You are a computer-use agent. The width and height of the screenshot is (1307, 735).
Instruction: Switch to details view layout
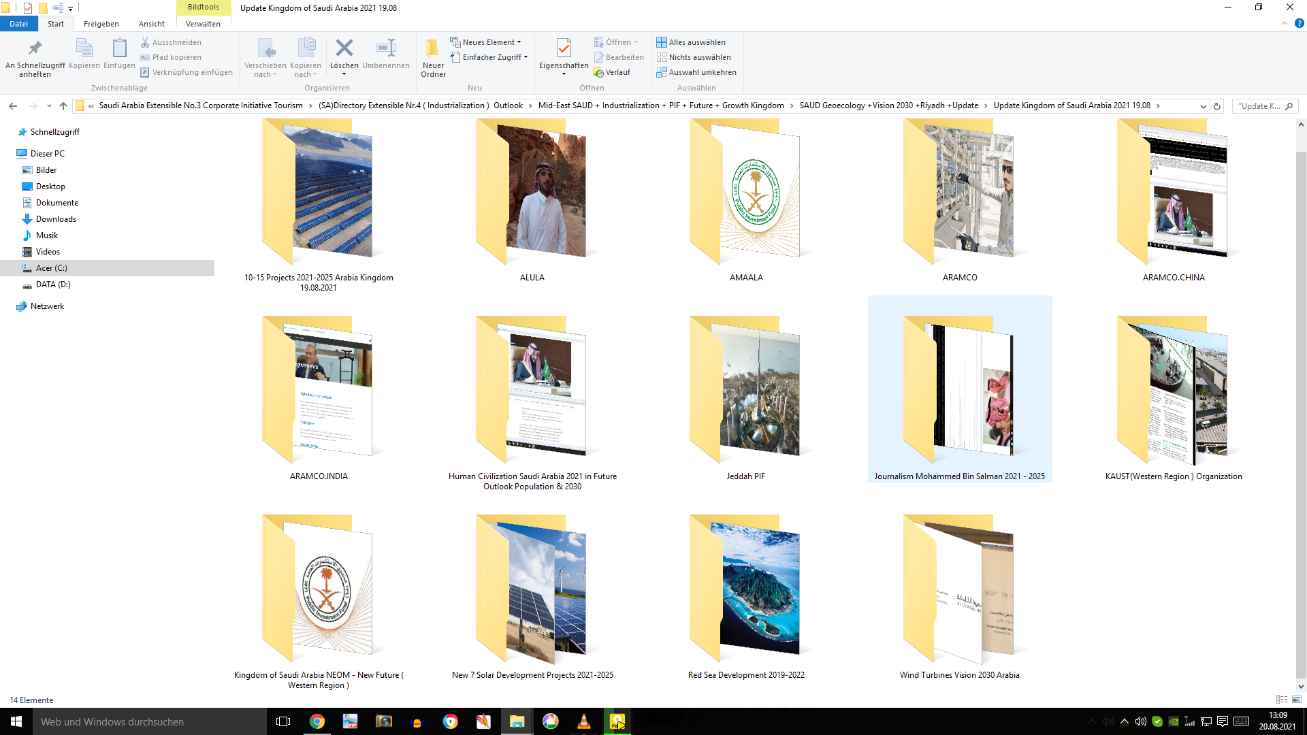[x=1281, y=700]
